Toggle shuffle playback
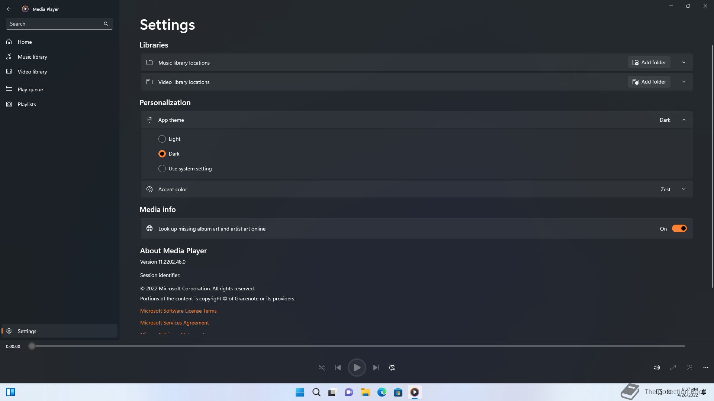714x401 pixels. pyautogui.click(x=322, y=368)
